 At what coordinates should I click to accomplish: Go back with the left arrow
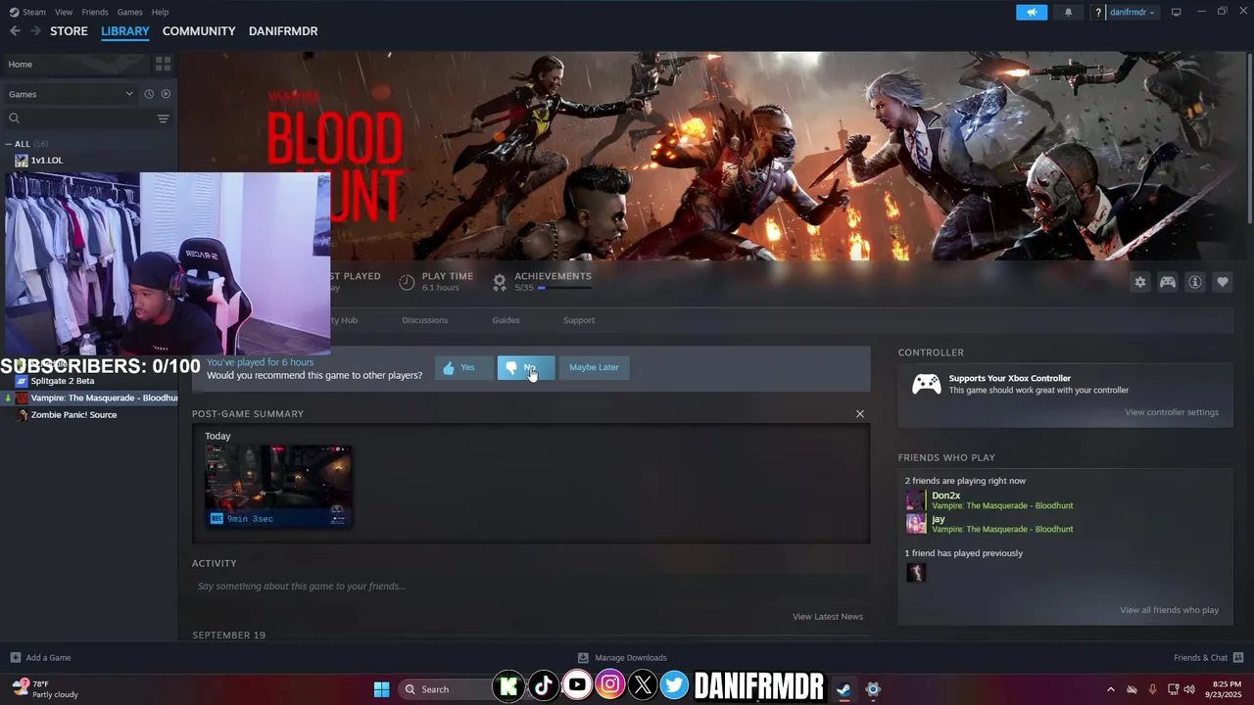pos(15,31)
